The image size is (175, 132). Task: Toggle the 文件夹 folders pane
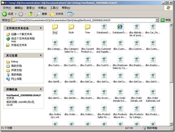[56, 14]
